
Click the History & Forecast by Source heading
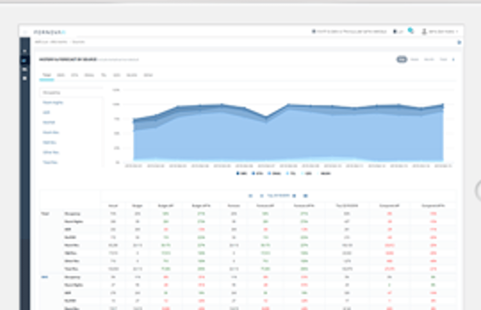coord(68,59)
